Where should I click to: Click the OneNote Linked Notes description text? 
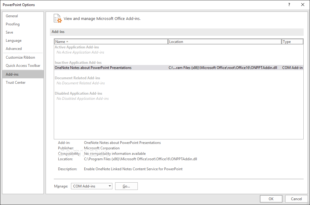[x=133, y=169]
